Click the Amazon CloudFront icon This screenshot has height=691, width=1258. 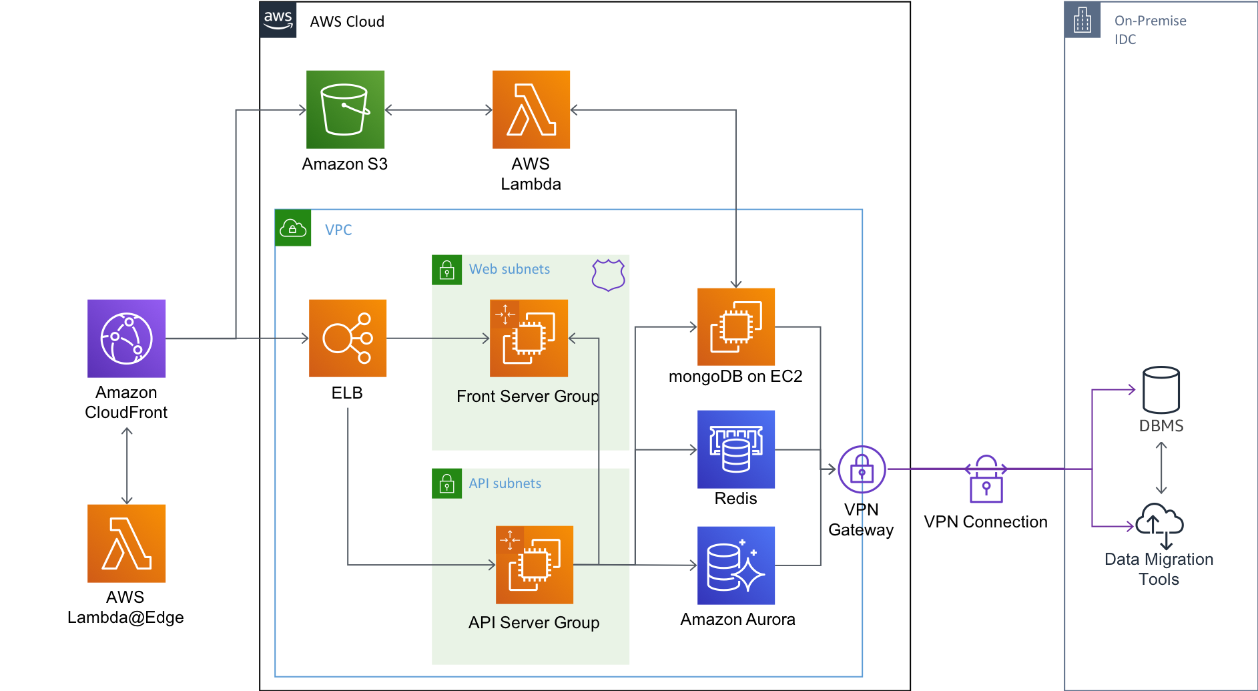point(126,338)
